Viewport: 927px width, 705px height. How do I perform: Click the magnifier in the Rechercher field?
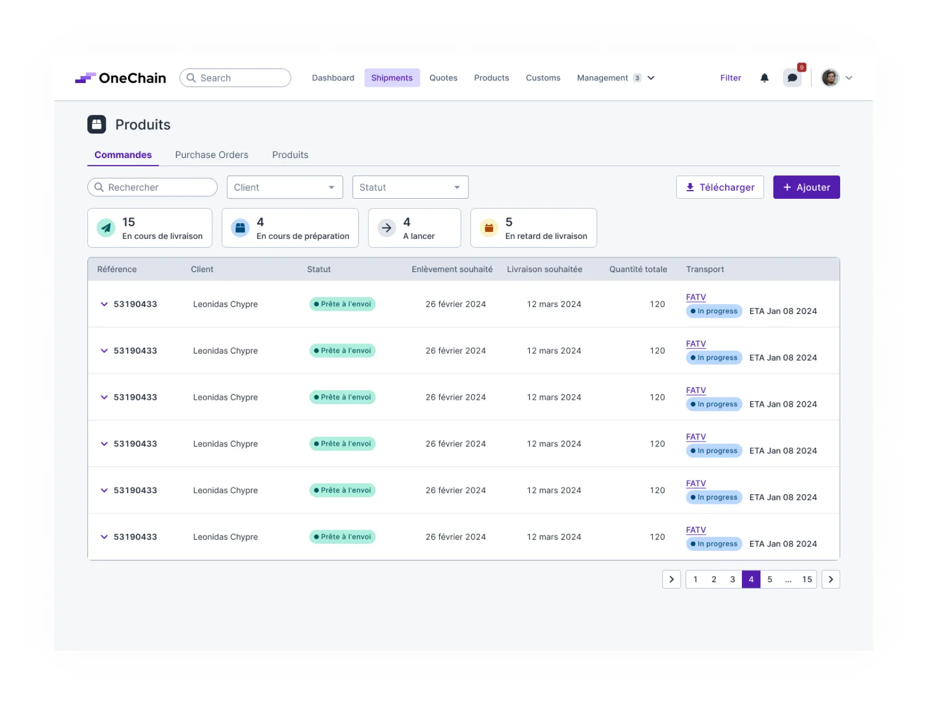(99, 187)
